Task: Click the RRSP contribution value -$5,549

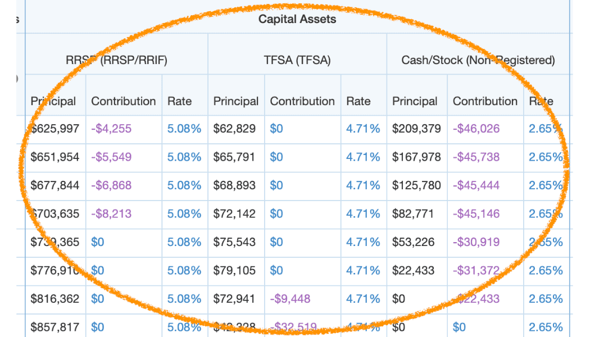Action: click(111, 157)
